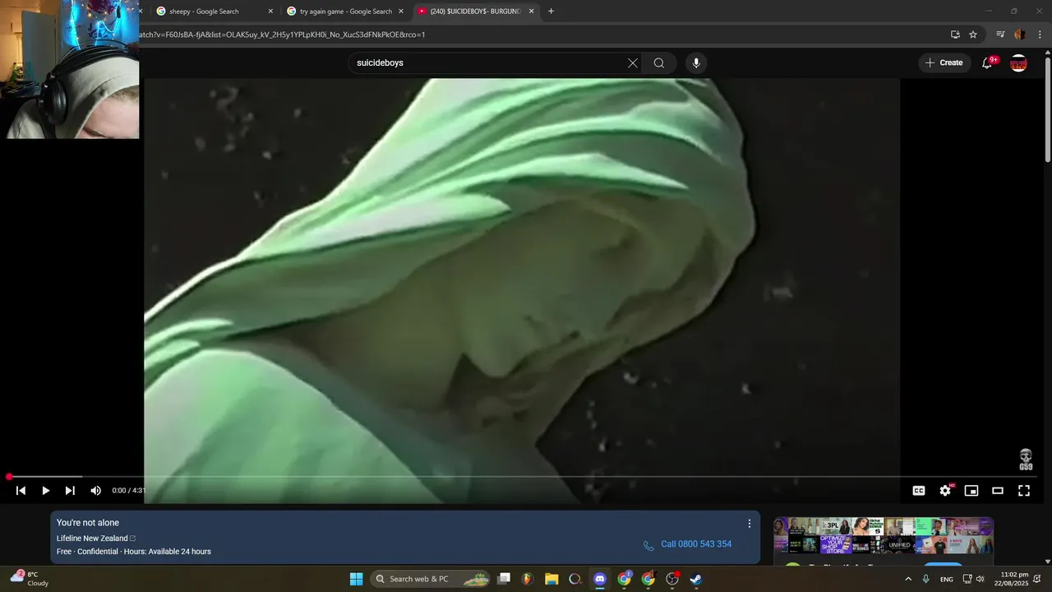
Task: Click the YouTube search magnifier button
Action: coord(659,63)
